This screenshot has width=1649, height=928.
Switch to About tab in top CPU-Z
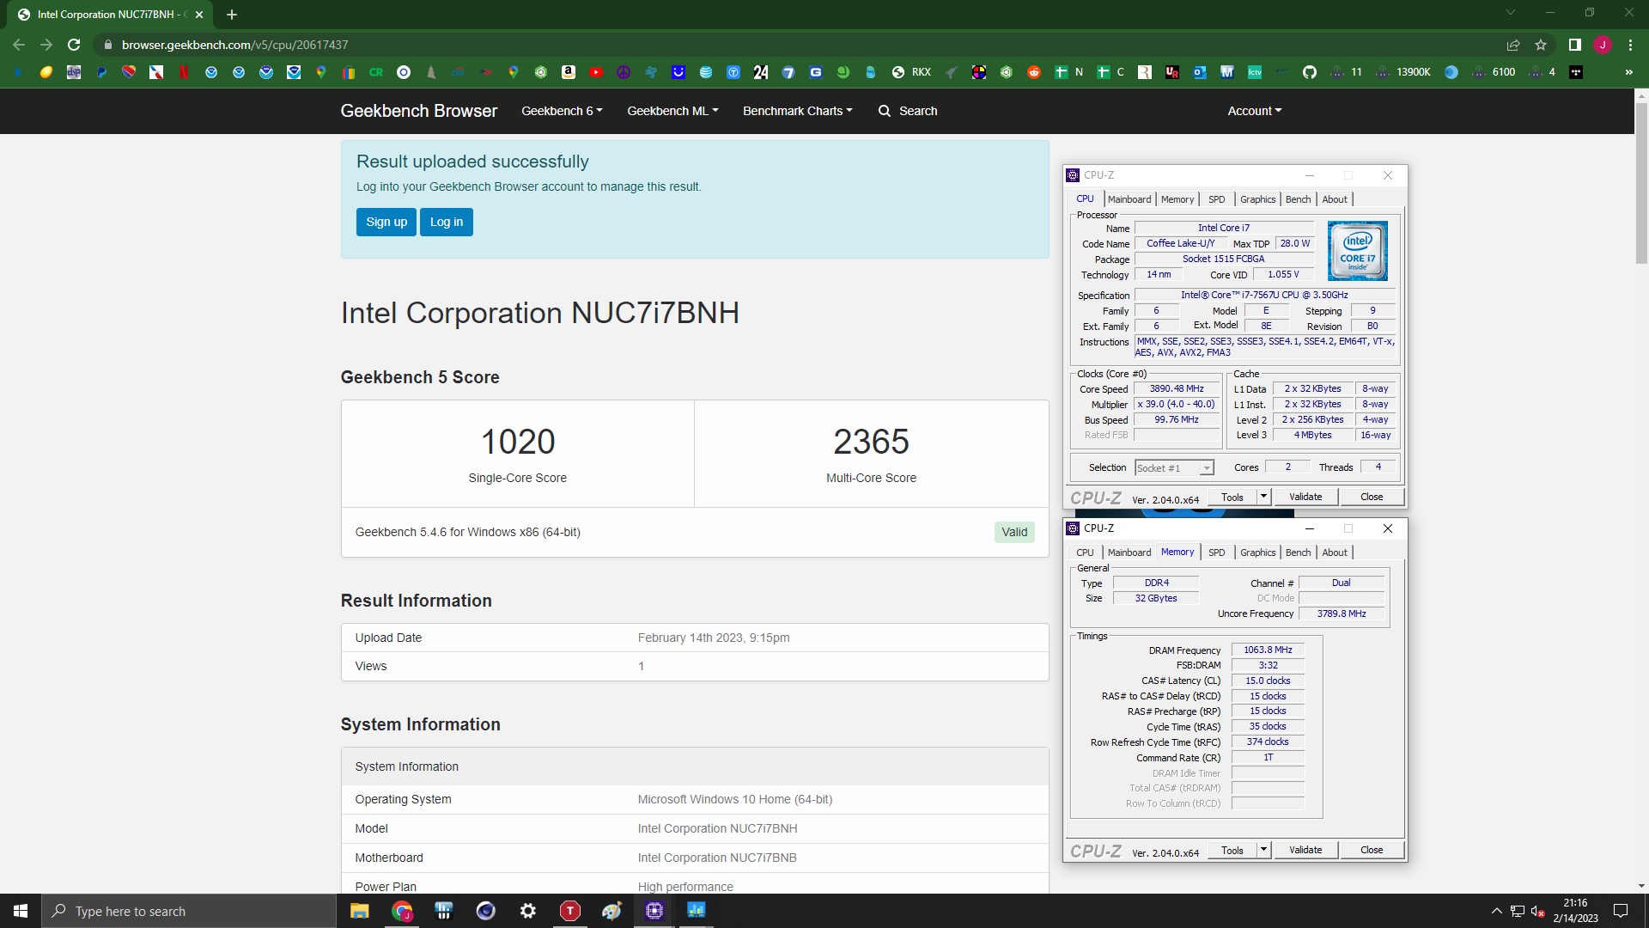(1334, 199)
